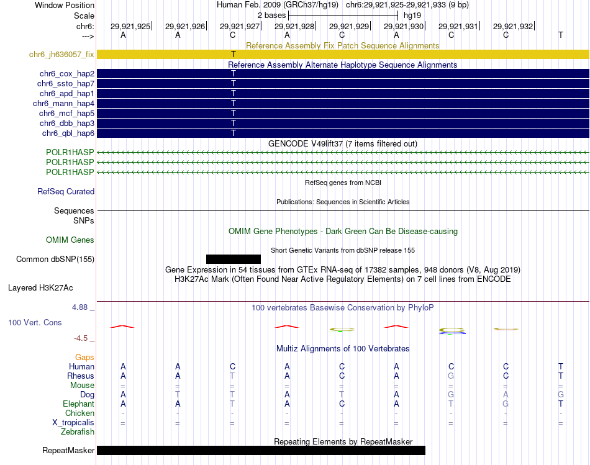Select the chr6_cox_hap2 haplotype label
The width and height of the screenshot is (590, 465).
(67, 74)
